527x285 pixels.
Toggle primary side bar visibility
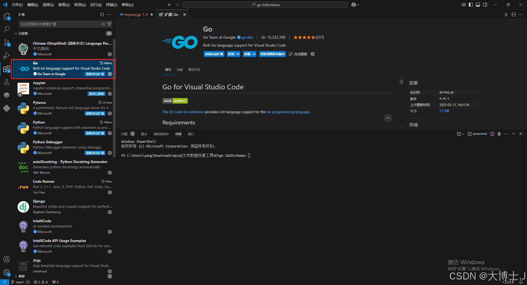(x=471, y=5)
